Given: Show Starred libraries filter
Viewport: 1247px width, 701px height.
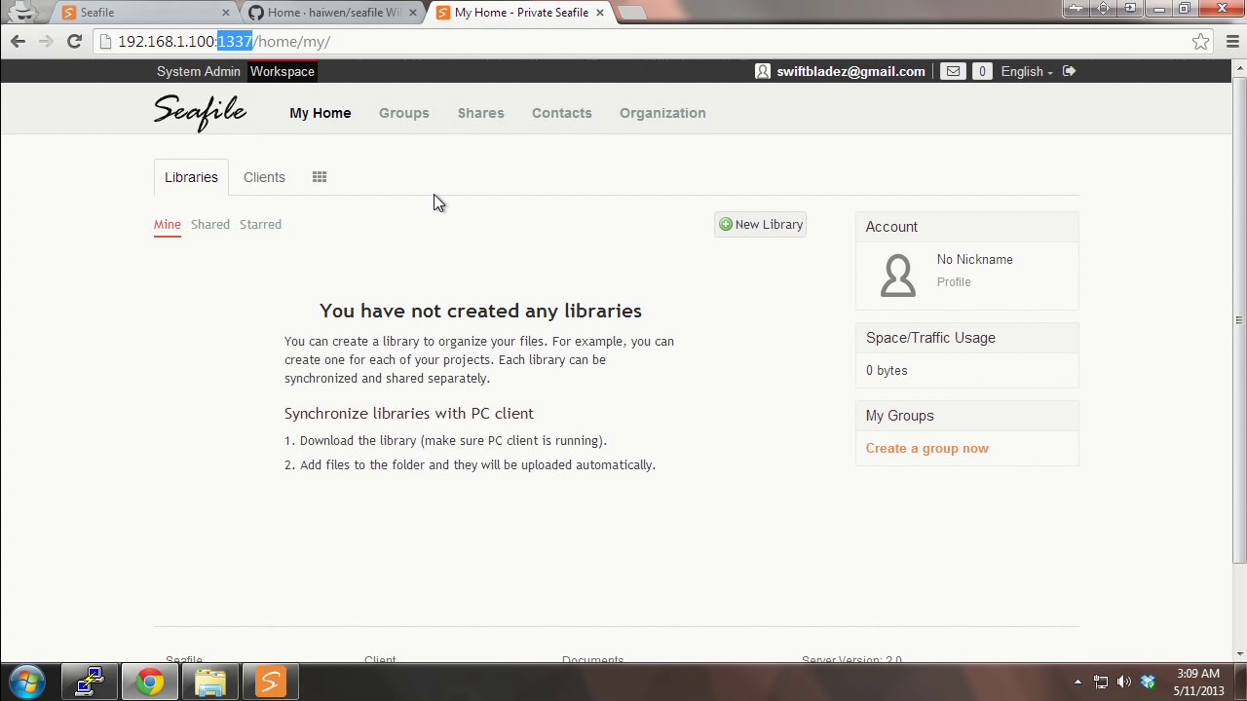Looking at the screenshot, I should pos(260,224).
